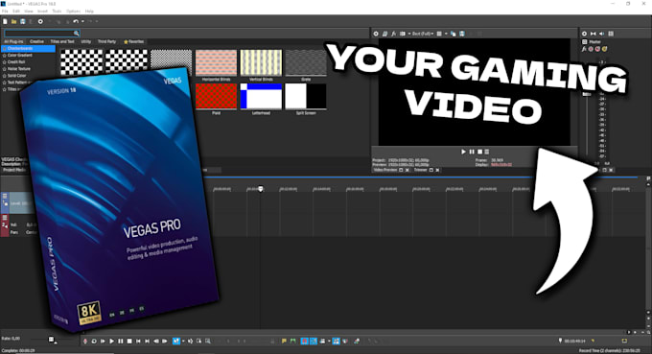Image resolution: width=652 pixels, height=354 pixels.
Task: Switch to the All Plug-ins tab
Action: (x=13, y=41)
